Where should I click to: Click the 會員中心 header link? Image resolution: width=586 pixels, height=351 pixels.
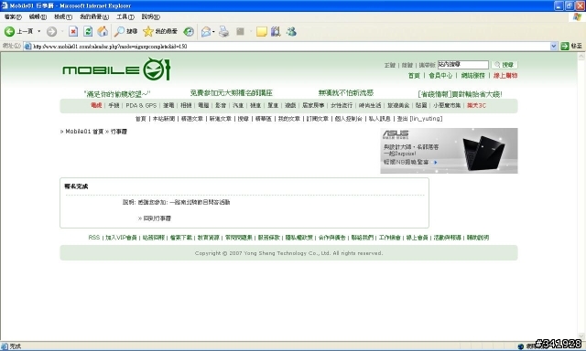point(440,76)
